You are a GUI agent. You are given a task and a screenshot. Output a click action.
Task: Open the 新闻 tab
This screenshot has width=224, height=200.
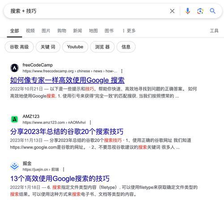(78, 31)
